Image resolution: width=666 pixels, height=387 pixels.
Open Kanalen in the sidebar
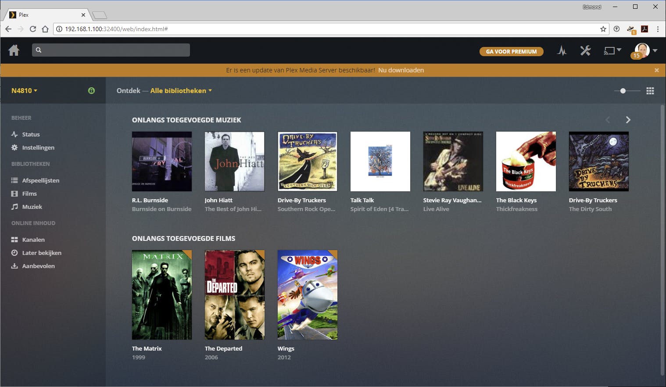click(33, 240)
